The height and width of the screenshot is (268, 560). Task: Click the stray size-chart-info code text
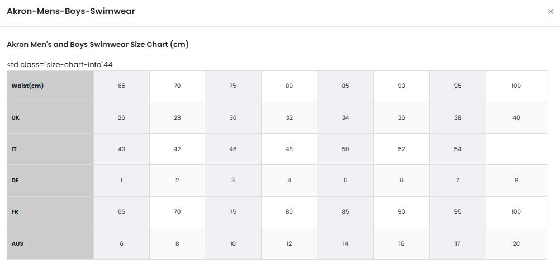click(60, 65)
